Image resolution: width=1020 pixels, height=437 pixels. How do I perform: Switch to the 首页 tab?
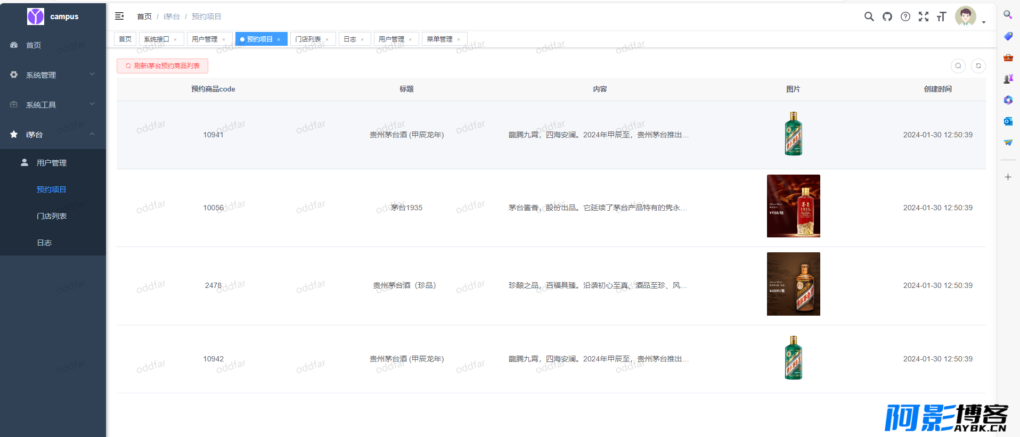[125, 39]
